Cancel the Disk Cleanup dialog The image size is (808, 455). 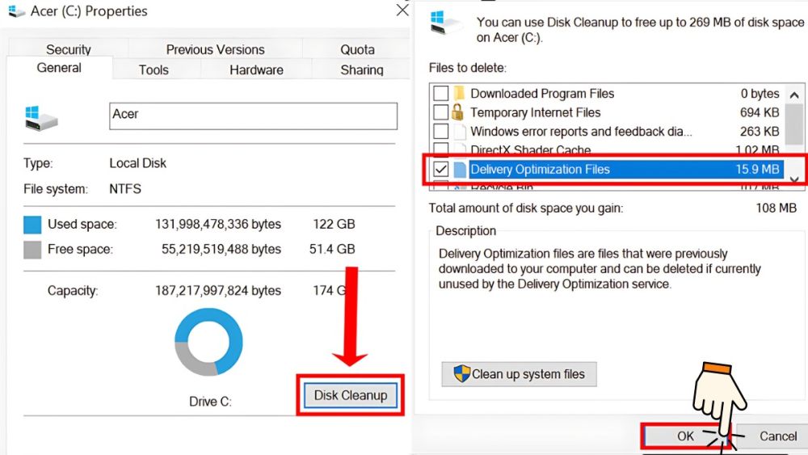(x=772, y=436)
